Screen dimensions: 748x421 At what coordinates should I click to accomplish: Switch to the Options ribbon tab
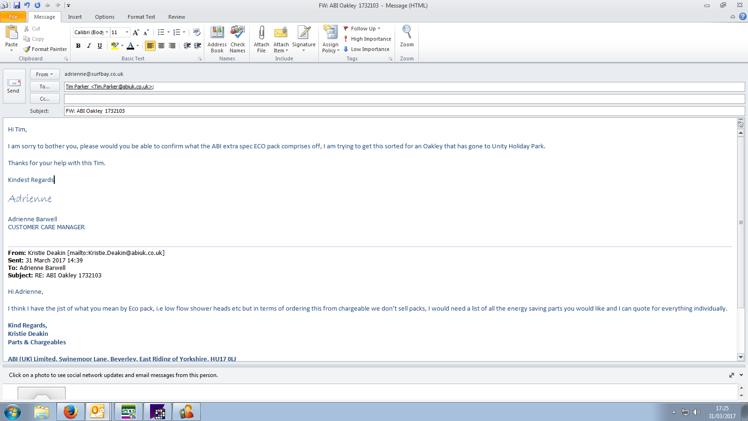(105, 17)
